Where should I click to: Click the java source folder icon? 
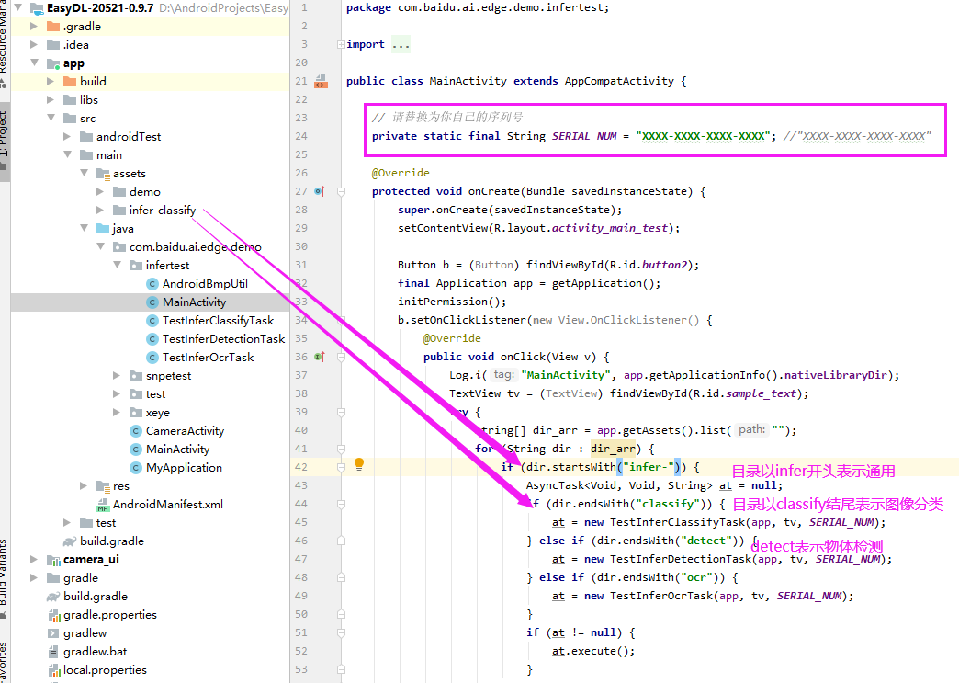[103, 229]
